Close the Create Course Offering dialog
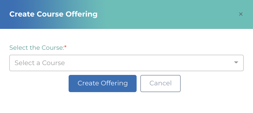 pyautogui.click(x=240, y=14)
